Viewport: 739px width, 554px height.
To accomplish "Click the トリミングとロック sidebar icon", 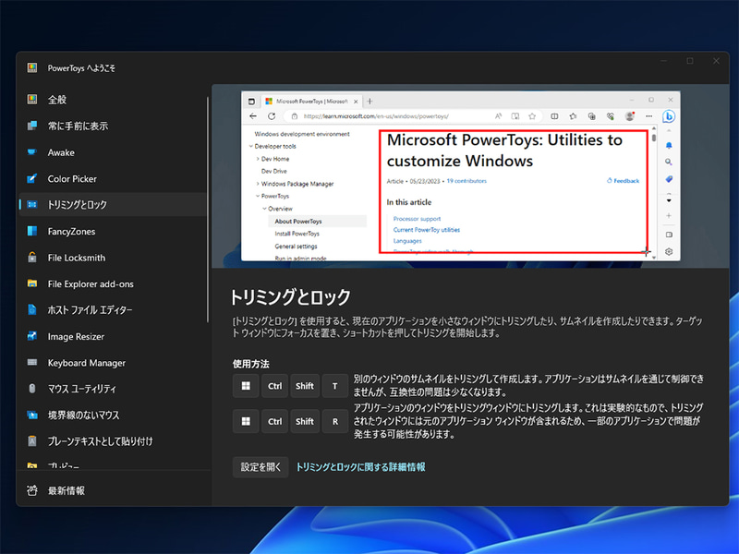I will coord(32,204).
